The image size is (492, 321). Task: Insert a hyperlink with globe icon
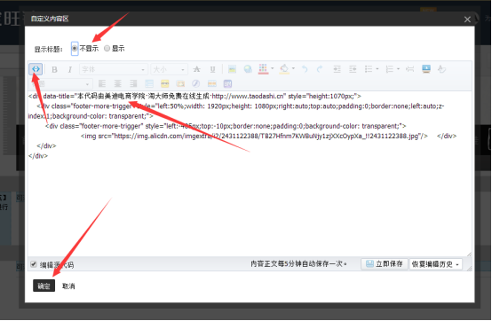point(248,69)
